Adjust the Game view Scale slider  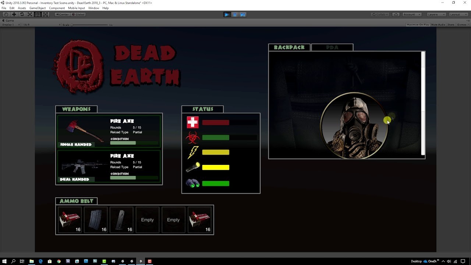point(90,25)
